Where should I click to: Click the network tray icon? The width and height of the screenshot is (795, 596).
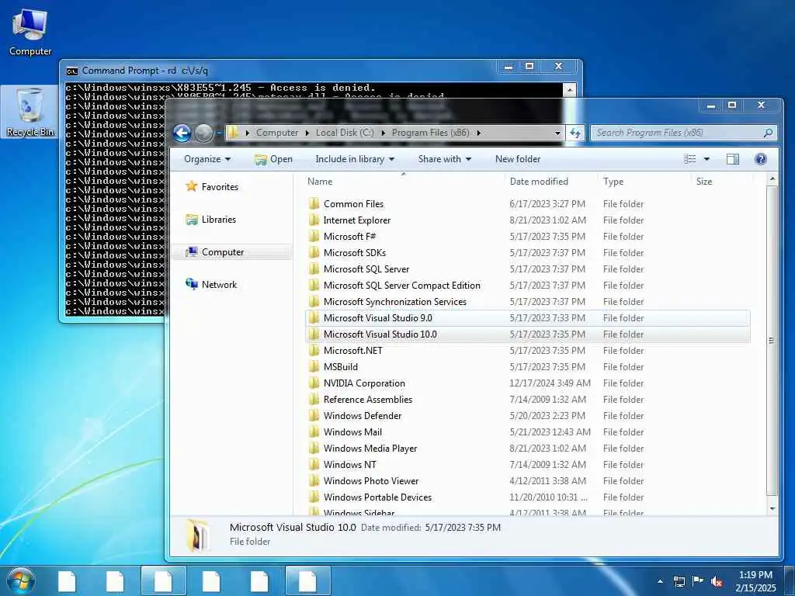pyautogui.click(x=679, y=581)
